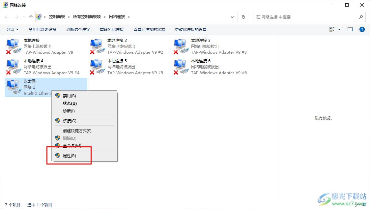Choose 属性(R) from context menu
The height and width of the screenshot is (209, 370).
84,156
